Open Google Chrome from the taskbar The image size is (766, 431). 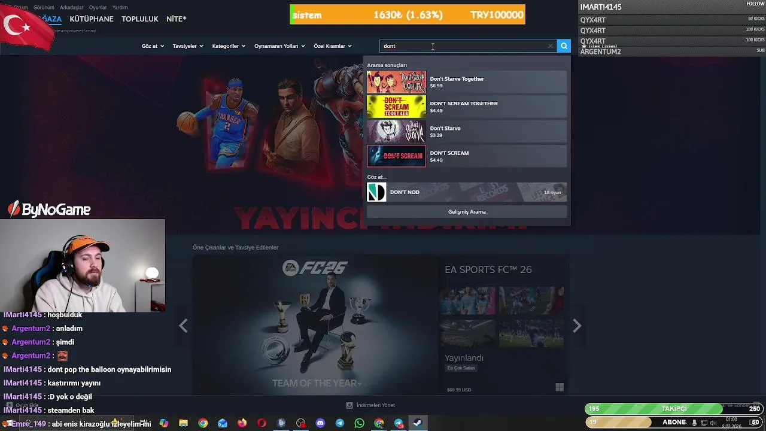tap(203, 423)
